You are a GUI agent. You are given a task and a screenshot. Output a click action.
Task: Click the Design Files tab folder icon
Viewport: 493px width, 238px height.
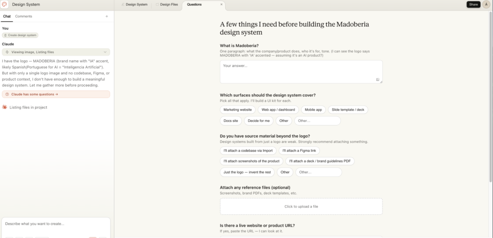click(157, 4)
